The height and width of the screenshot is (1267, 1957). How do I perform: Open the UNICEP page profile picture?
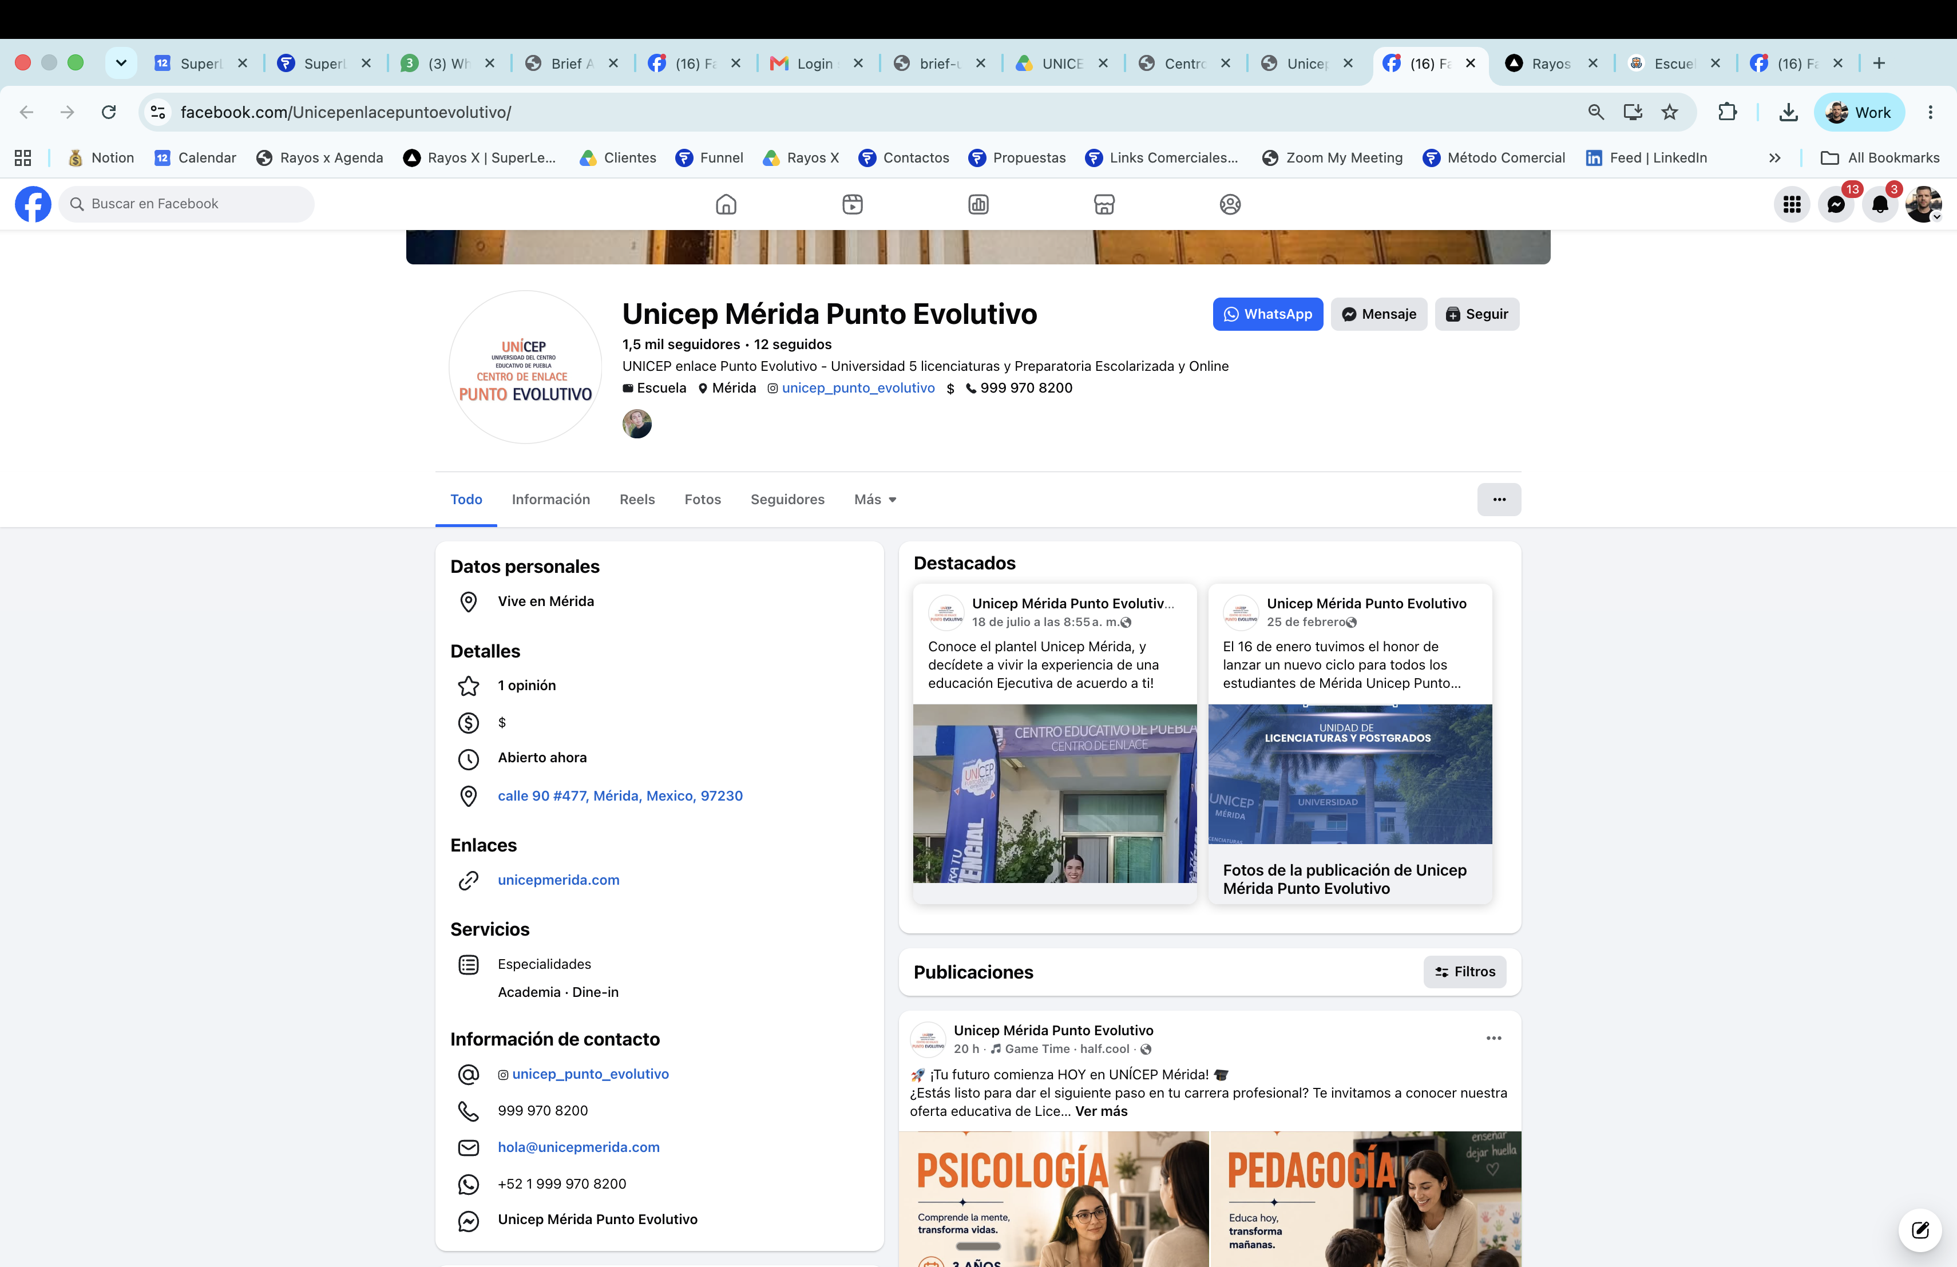pos(525,367)
